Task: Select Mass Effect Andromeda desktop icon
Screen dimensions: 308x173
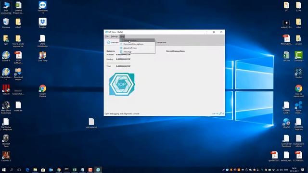Action: click(6, 108)
